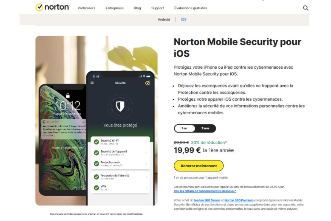Image resolution: width=331 pixels, height=221 pixels.
Task: Click the green check beside Protection web
Action: (96, 164)
